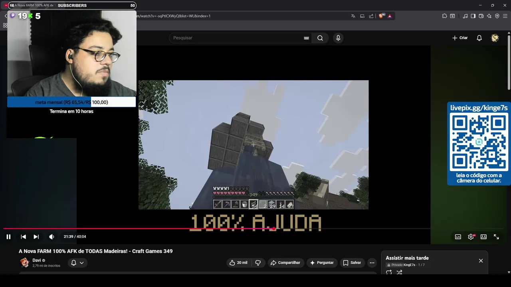Click the install app icon in address bar
The width and height of the screenshot is (511, 287).
click(362, 16)
